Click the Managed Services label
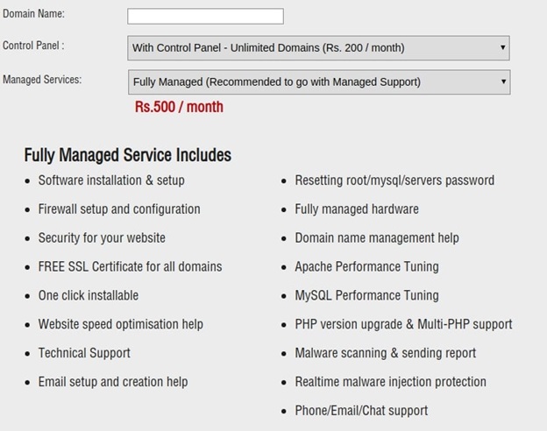The image size is (547, 431). click(x=42, y=80)
